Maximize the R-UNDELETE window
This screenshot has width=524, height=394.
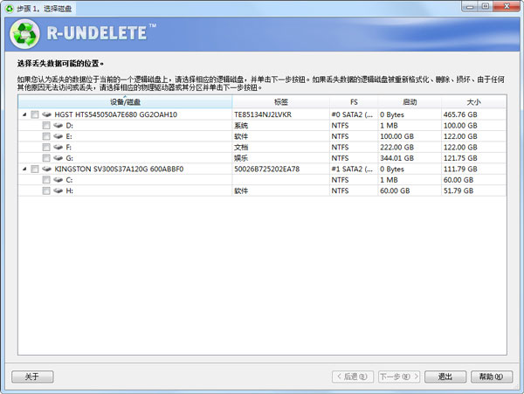coord(486,6)
